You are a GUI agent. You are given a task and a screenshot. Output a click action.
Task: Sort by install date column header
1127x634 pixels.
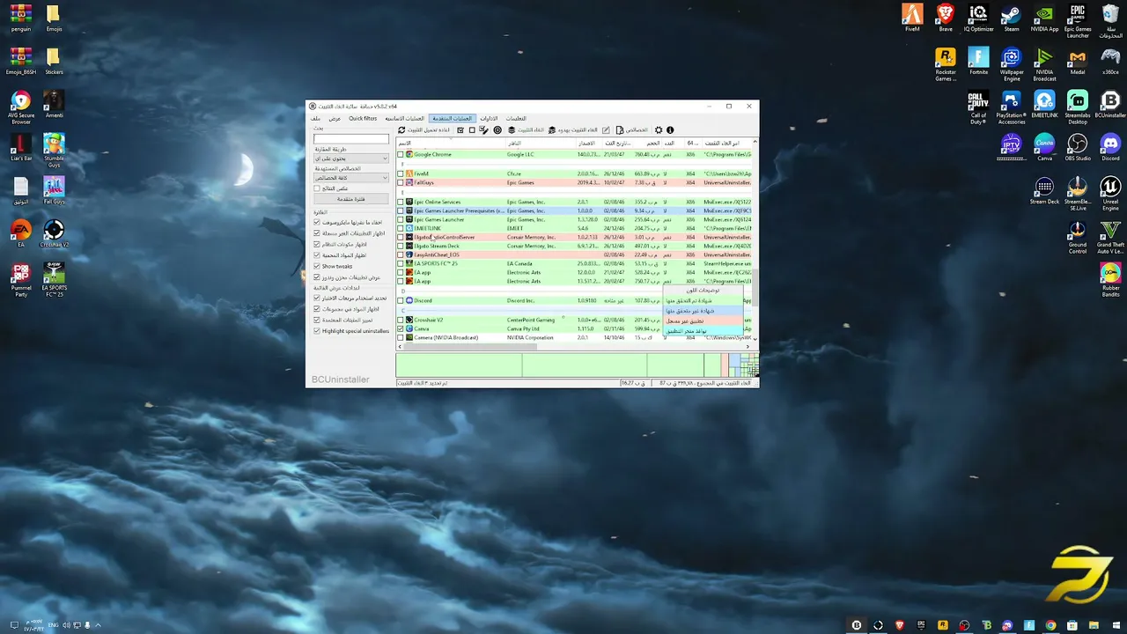(x=618, y=143)
